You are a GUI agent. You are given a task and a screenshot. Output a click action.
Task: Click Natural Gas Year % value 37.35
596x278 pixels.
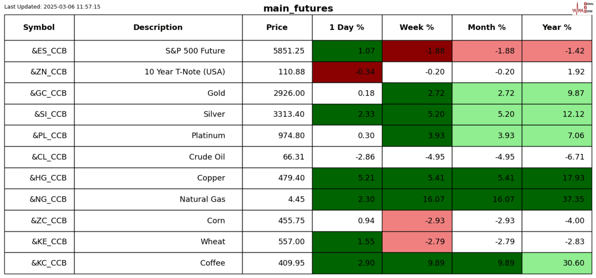pos(557,199)
